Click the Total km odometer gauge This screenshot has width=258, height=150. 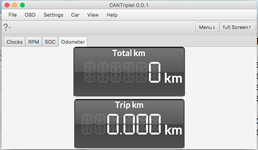[x=129, y=72]
